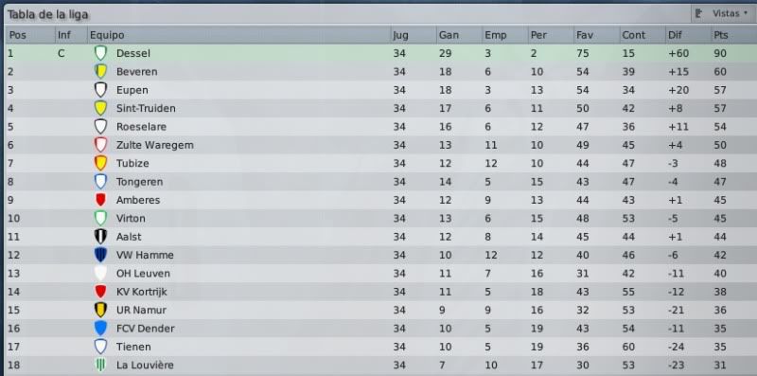Open the Zulte Waregem team link

(154, 145)
